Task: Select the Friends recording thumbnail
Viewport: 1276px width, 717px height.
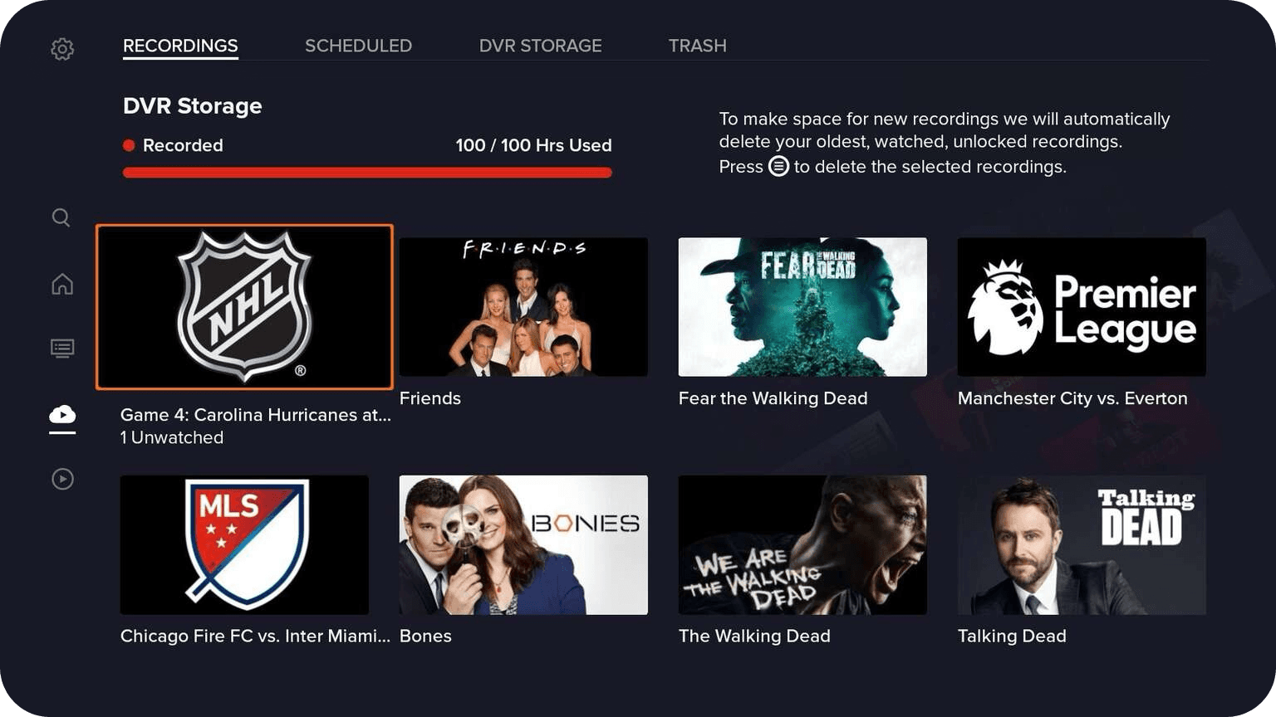Action: tap(523, 307)
